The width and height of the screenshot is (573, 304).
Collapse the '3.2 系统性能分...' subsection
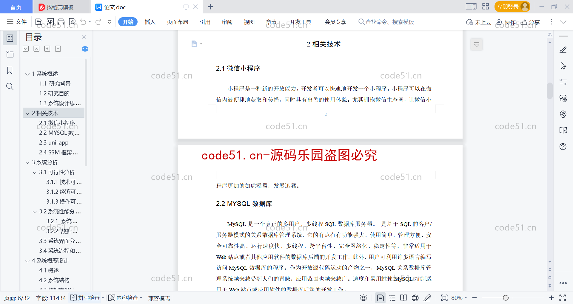coord(35,212)
